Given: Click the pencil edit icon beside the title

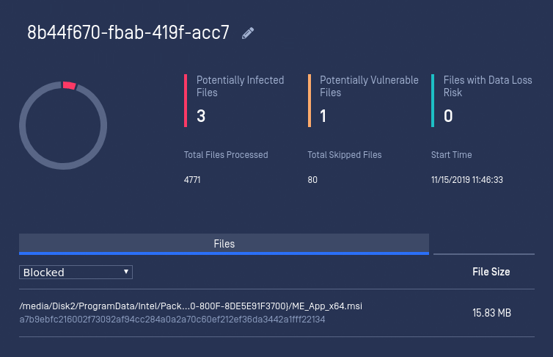Looking at the screenshot, I should 248,33.
